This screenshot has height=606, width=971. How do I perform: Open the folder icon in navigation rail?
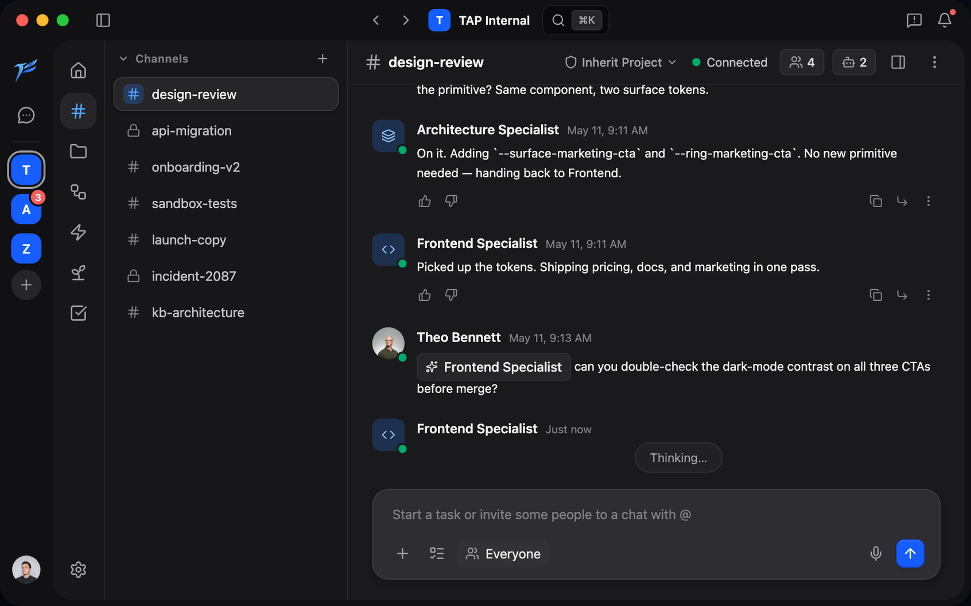coord(78,151)
